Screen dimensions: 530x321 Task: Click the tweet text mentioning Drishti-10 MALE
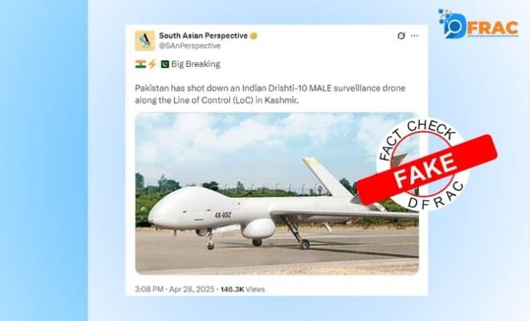270,94
